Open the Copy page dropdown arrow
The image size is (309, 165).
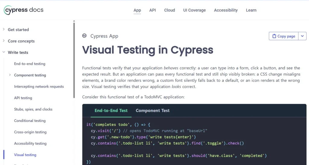pyautogui.click(x=302, y=36)
